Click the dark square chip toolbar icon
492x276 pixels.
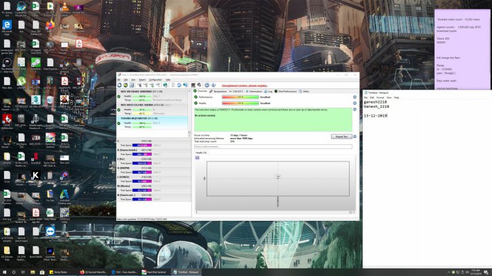pyautogui.click(x=193, y=85)
